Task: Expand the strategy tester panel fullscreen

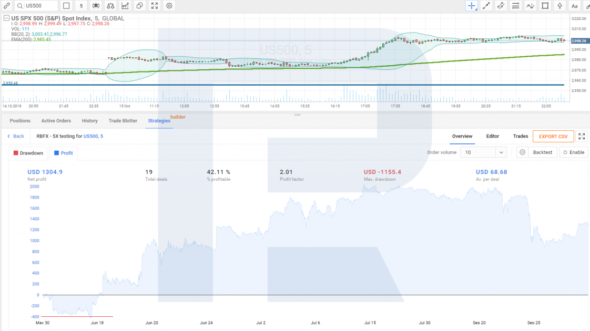Action: (582, 137)
